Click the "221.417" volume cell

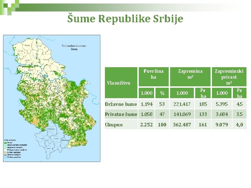[x=182, y=104]
